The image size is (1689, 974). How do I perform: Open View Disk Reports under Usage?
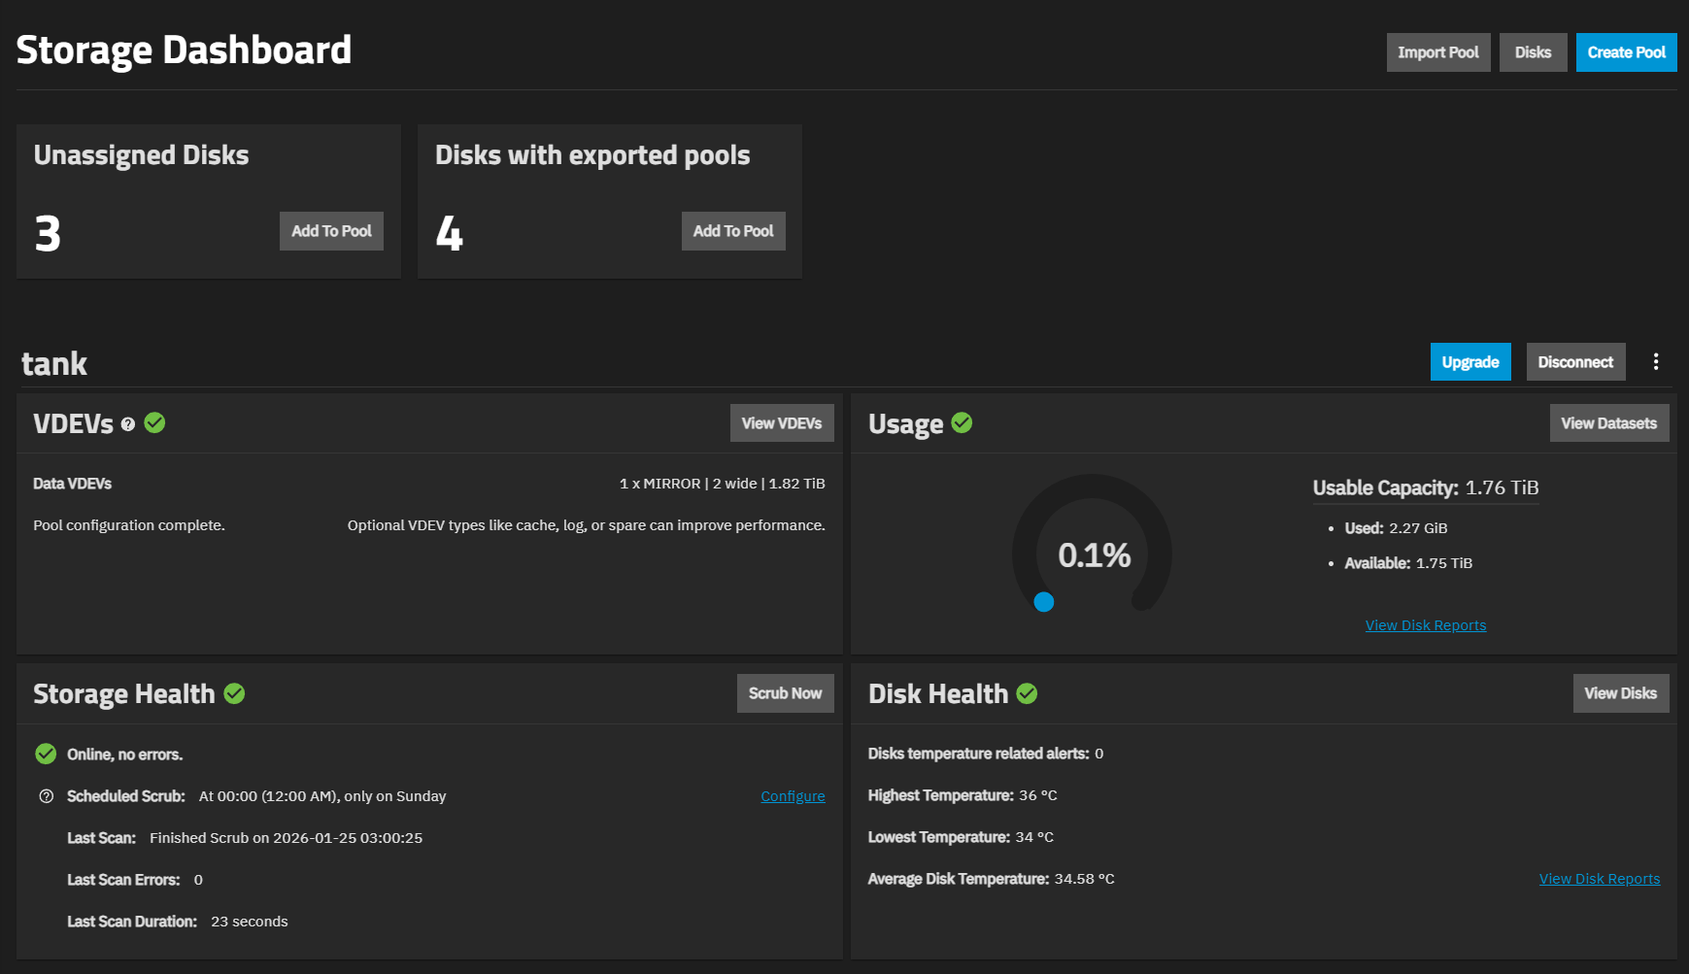(1425, 625)
